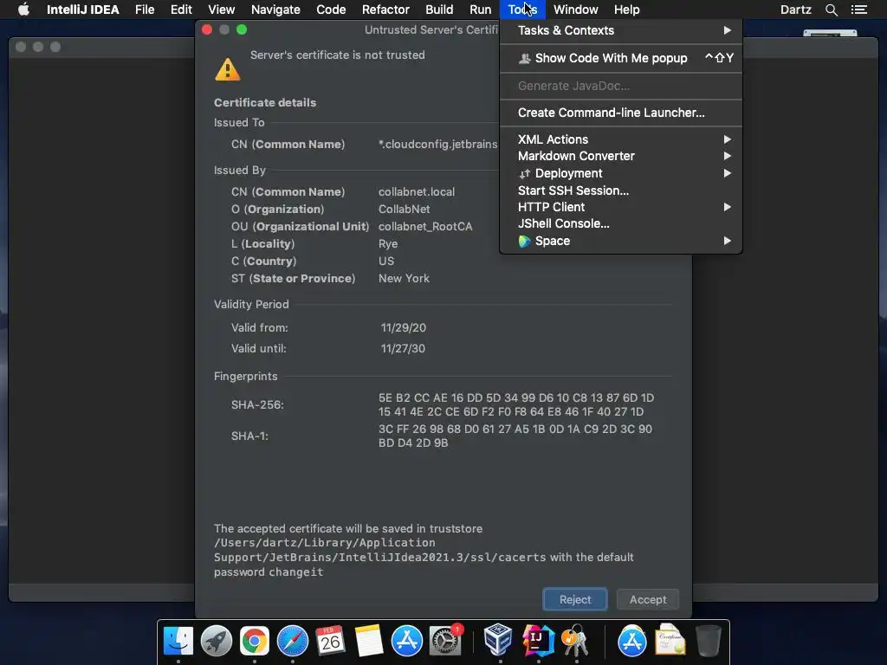Click SHA-1 fingerprint value
Image resolution: width=887 pixels, height=665 pixels.
[515, 436]
